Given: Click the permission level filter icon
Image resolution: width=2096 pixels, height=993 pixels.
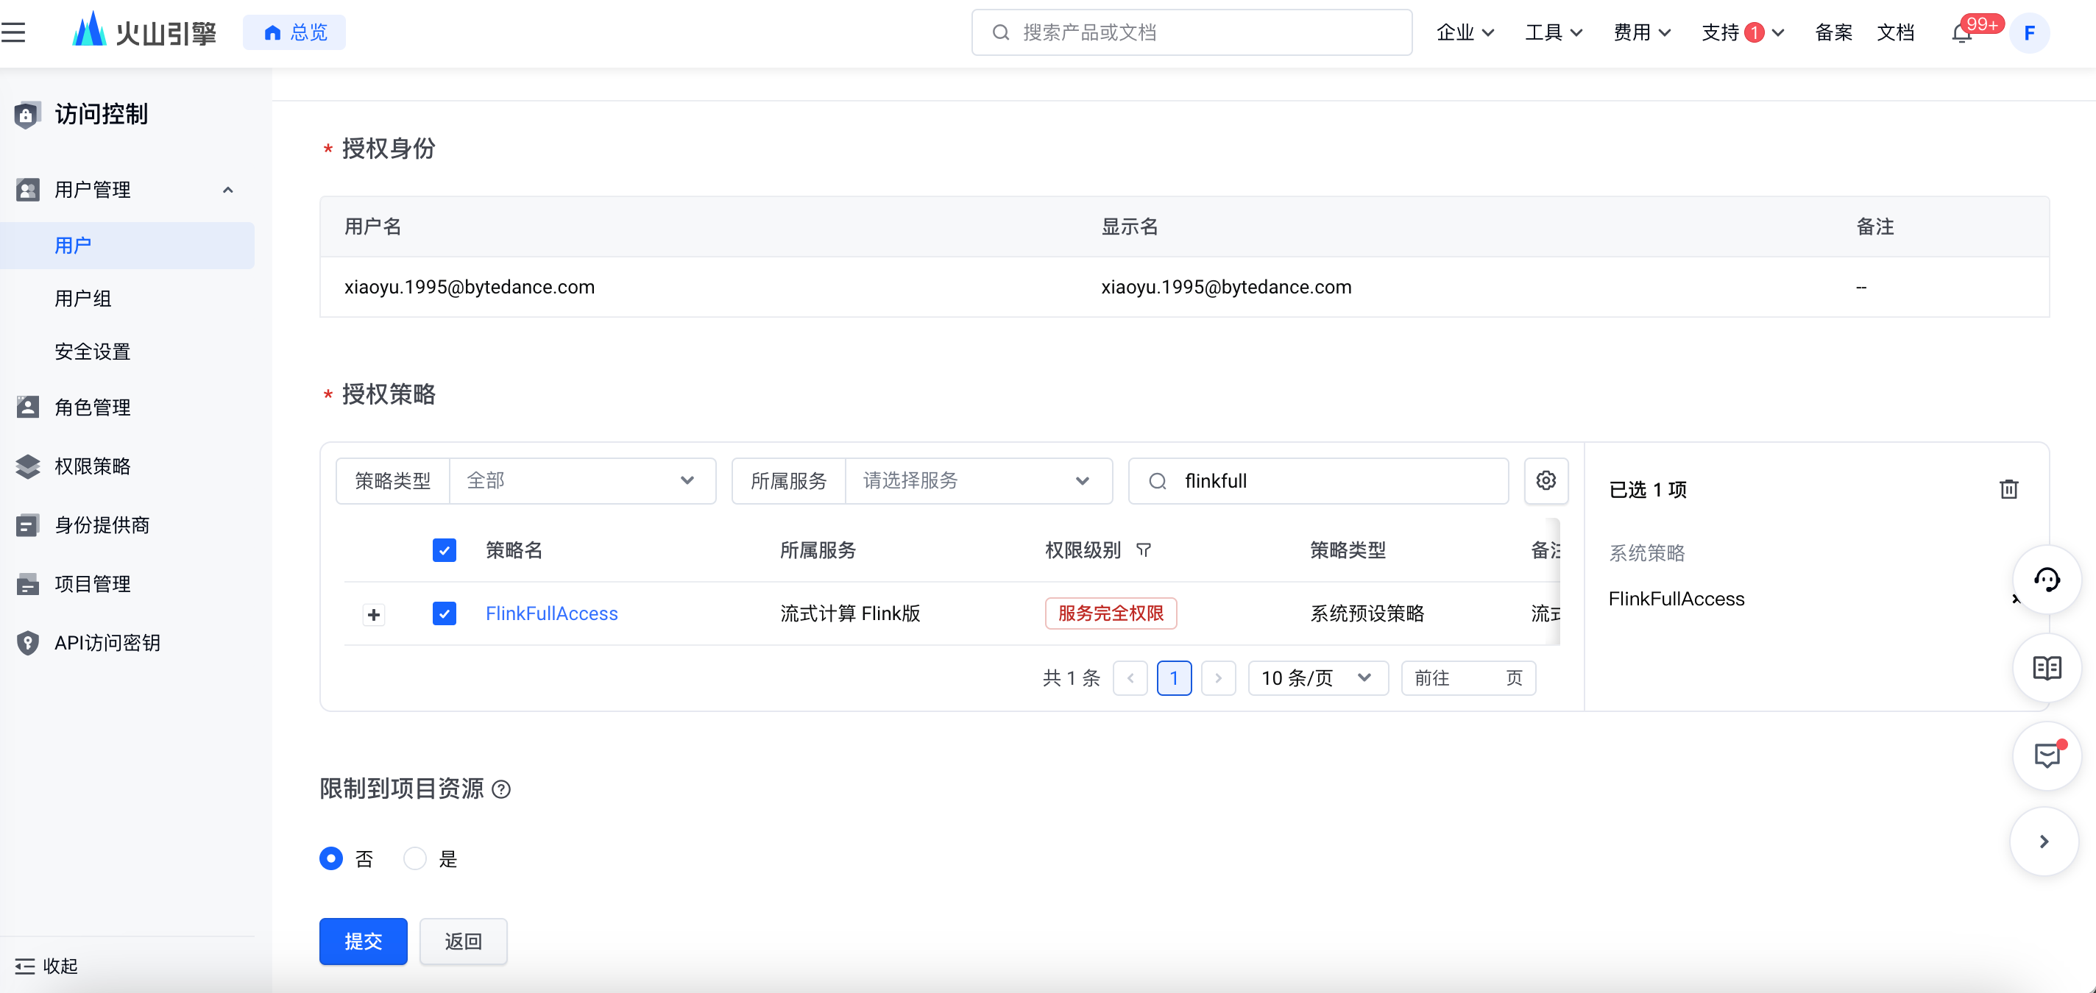Looking at the screenshot, I should (x=1143, y=551).
